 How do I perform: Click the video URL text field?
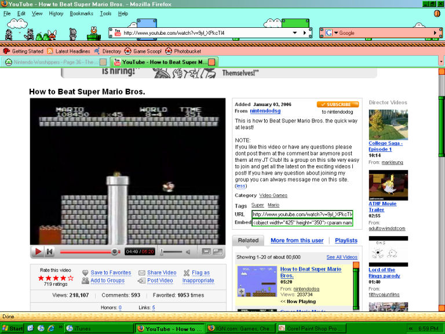click(x=302, y=214)
